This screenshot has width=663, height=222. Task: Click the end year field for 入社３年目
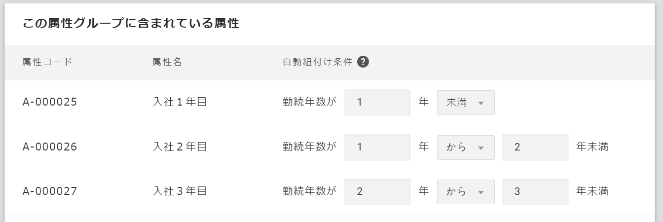tap(535, 191)
